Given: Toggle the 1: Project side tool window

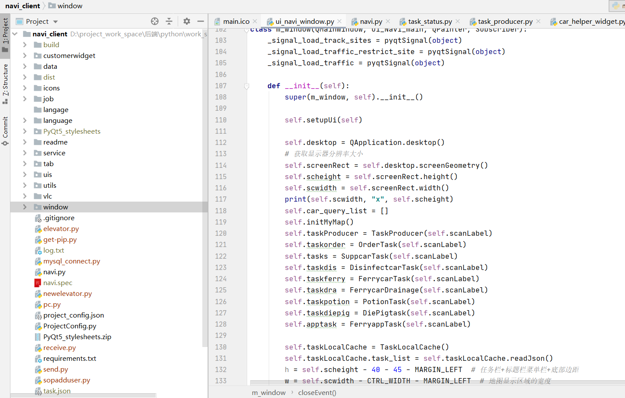Looking at the screenshot, I should [x=5, y=35].
